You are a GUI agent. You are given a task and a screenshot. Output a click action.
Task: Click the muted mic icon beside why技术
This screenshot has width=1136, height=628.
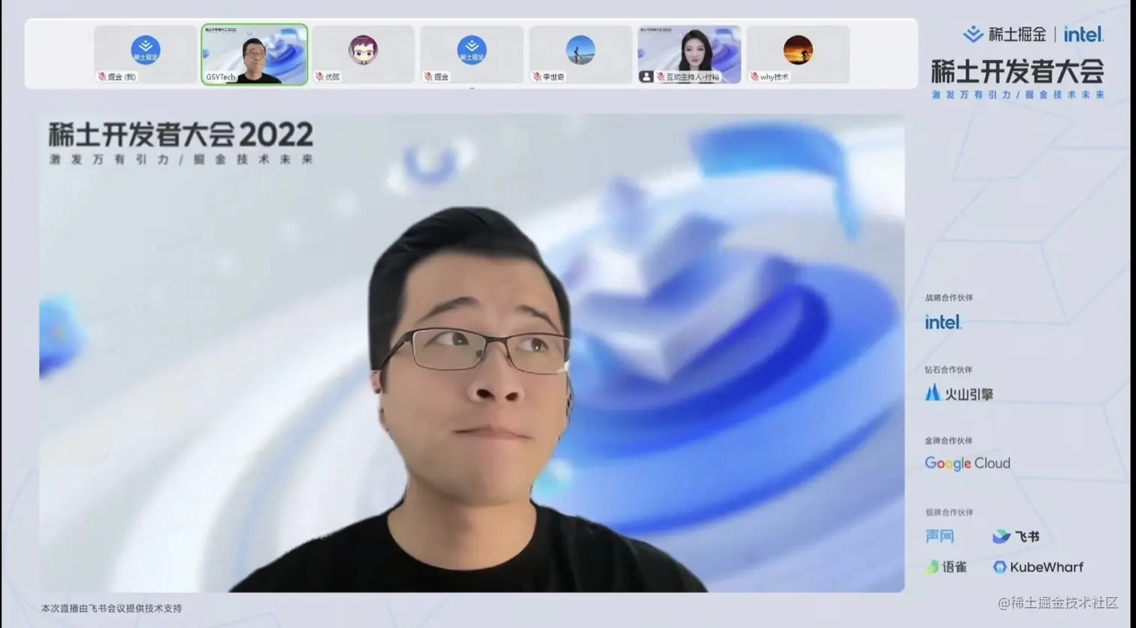point(754,77)
